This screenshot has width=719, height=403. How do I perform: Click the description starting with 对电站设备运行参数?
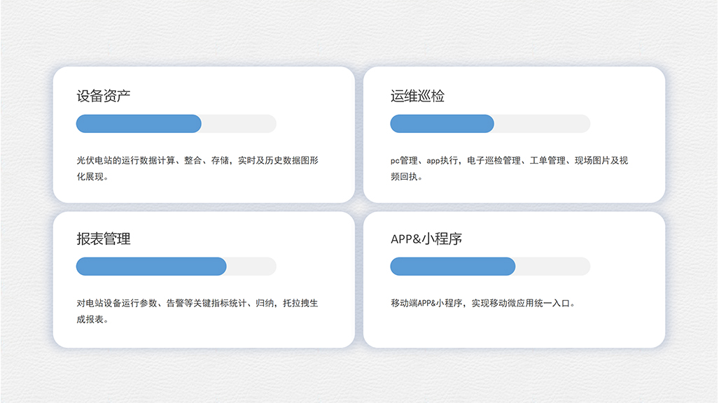(x=197, y=311)
